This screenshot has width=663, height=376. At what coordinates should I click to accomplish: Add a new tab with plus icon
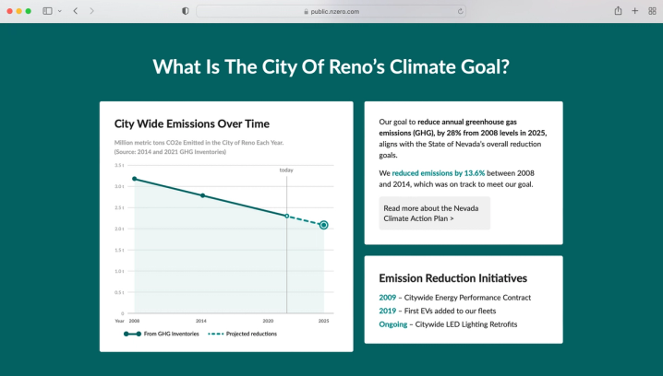pos(634,11)
